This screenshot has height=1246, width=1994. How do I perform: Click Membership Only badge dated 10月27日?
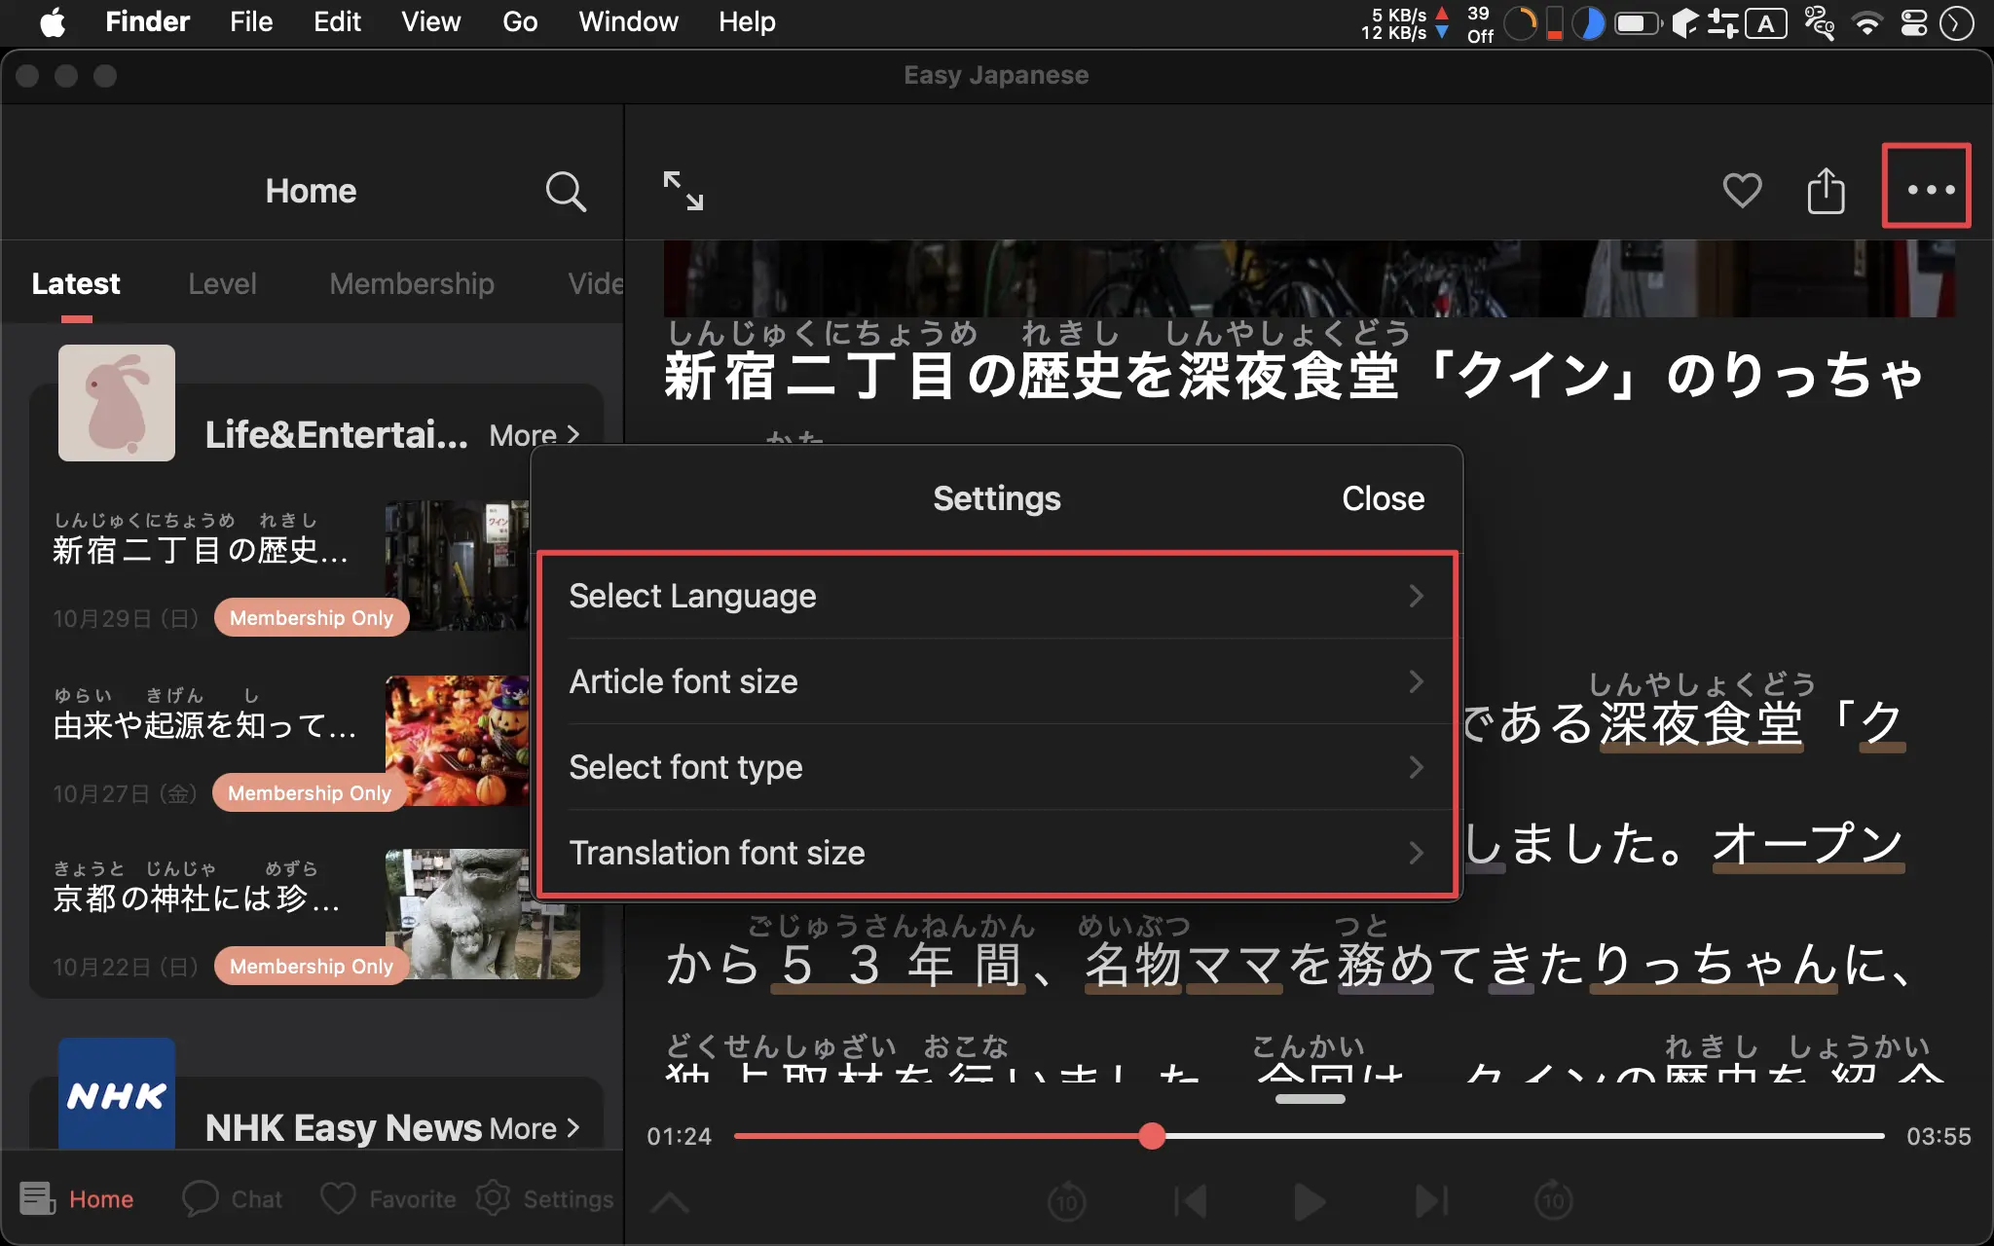pyautogui.click(x=310, y=793)
